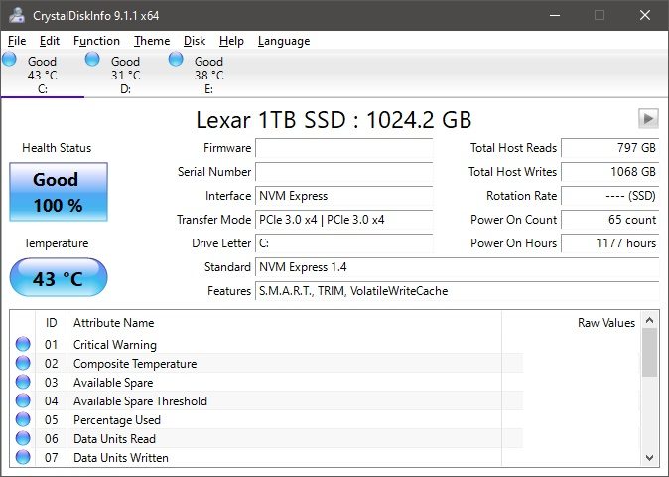The height and width of the screenshot is (477, 669).
Task: Click the Rotation Rate value ---- (SSD)
Action: [610, 196]
